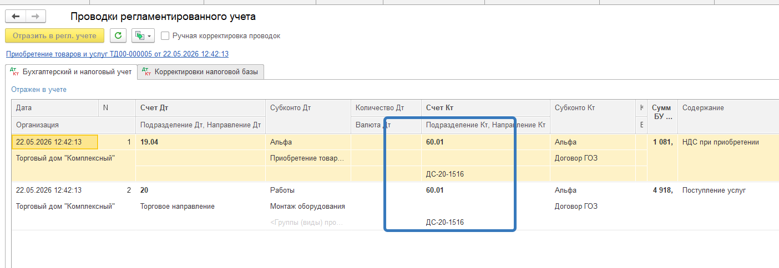Click Поступление услуг description
This screenshot has height=268, width=779.
[714, 190]
